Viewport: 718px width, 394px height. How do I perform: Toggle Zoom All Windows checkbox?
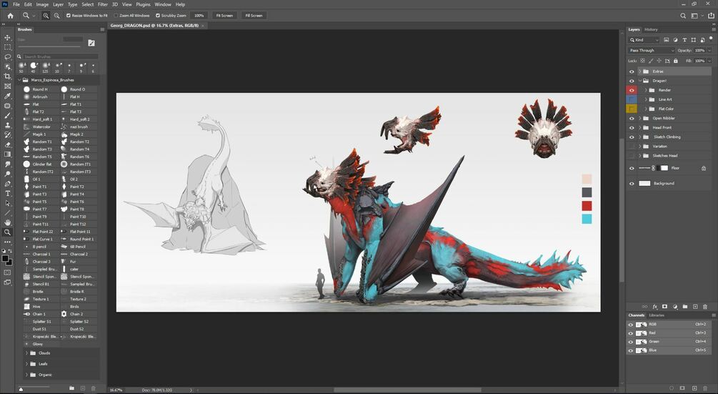116,16
